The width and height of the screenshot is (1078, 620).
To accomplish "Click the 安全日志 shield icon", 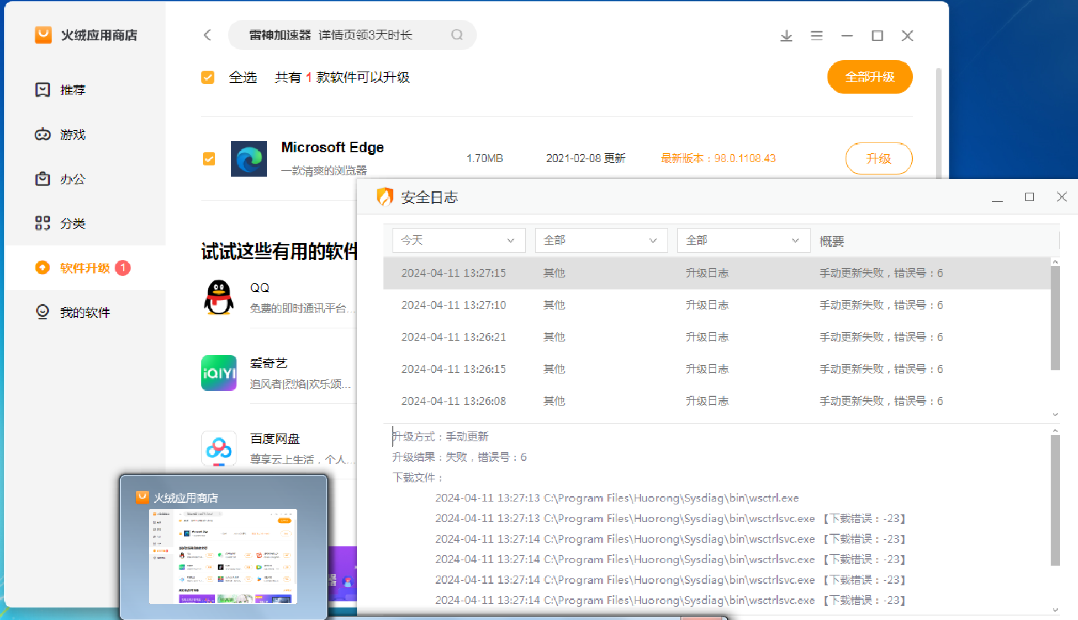I will pyautogui.click(x=385, y=196).
